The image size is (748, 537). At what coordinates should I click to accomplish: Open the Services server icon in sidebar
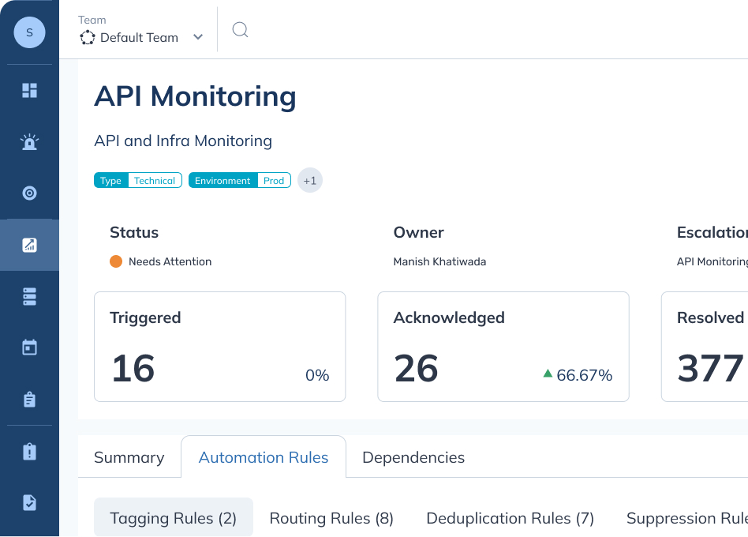click(29, 296)
